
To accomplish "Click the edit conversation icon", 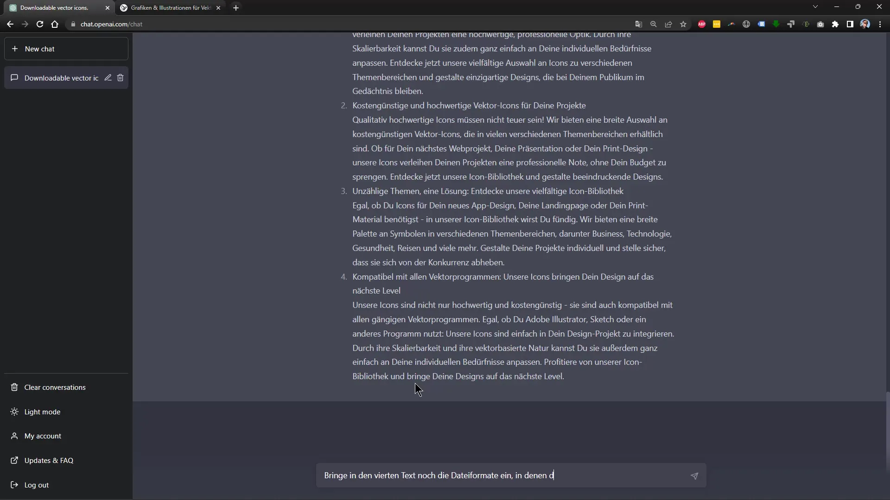I will tap(108, 77).
